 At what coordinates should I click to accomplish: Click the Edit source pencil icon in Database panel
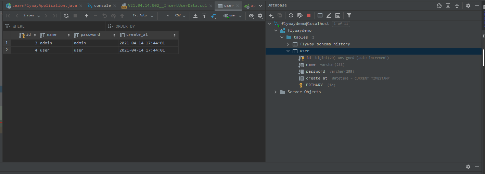click(329, 15)
